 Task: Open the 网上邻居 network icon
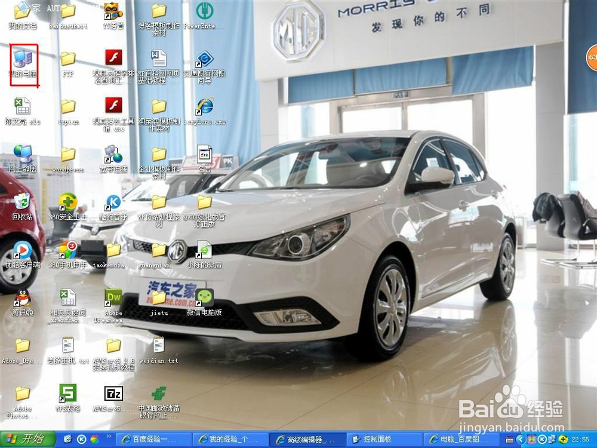pyautogui.click(x=23, y=154)
